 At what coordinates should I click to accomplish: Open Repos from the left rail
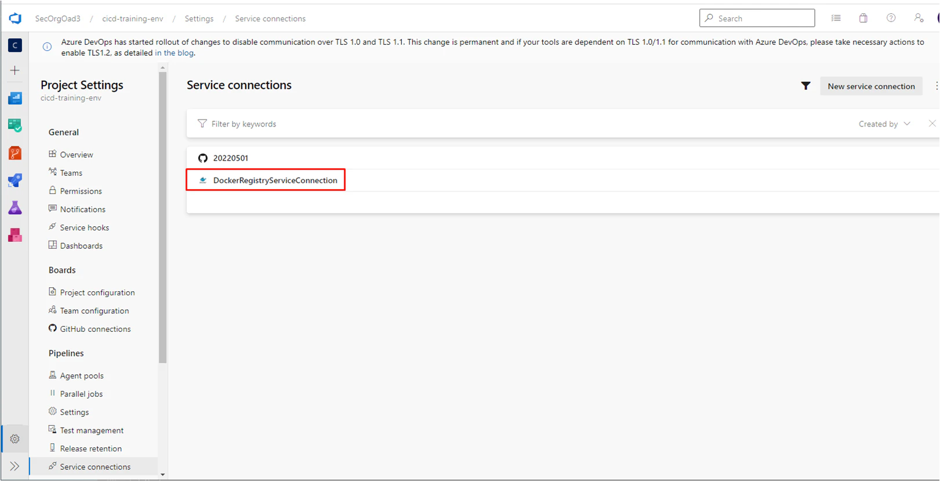pyautogui.click(x=15, y=153)
